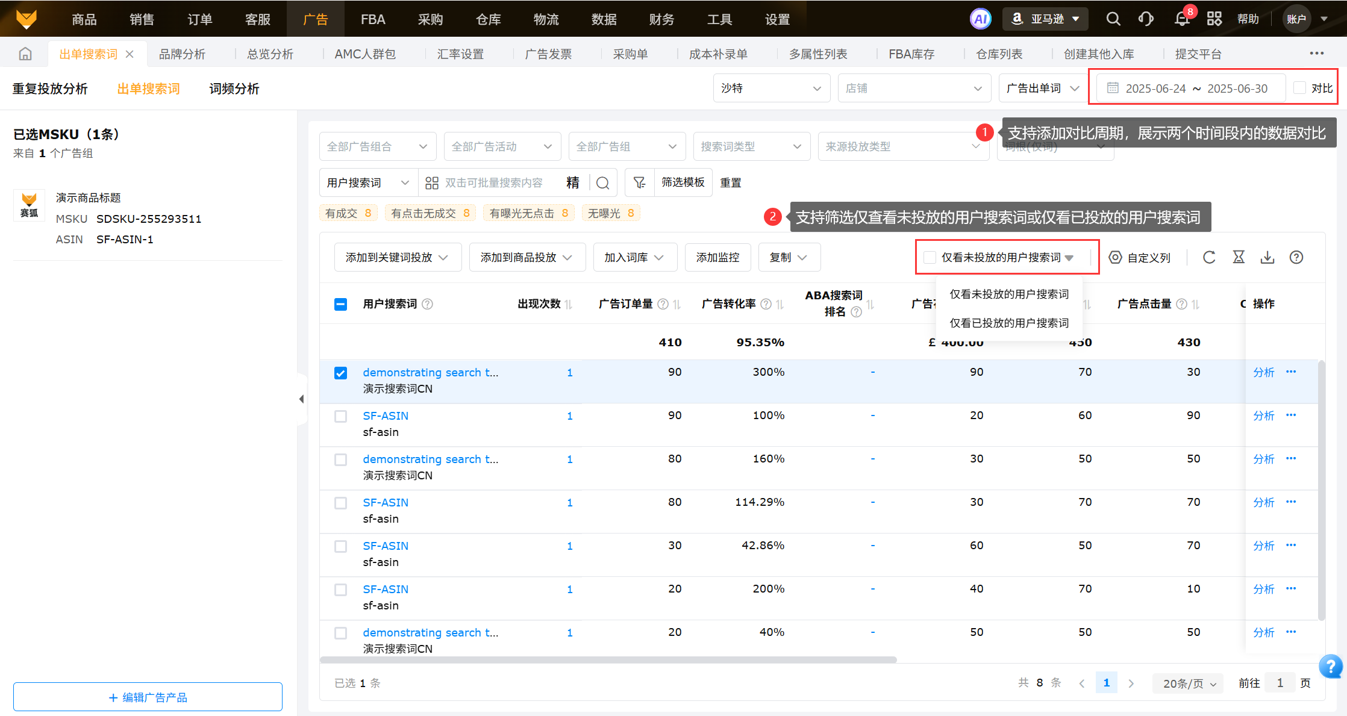Click the home icon tab
Viewport: 1347px width, 716px height.
[25, 54]
